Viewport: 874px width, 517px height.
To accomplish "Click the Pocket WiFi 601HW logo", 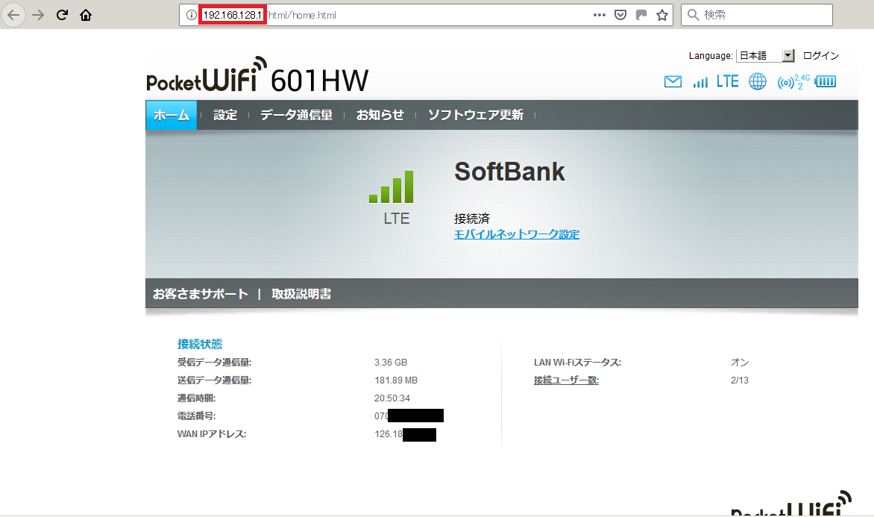I will (257, 75).
